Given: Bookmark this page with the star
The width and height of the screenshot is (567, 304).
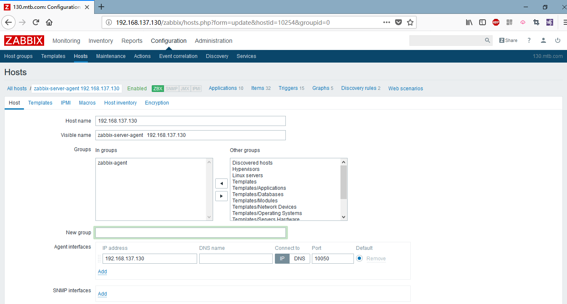Looking at the screenshot, I should (410, 22).
